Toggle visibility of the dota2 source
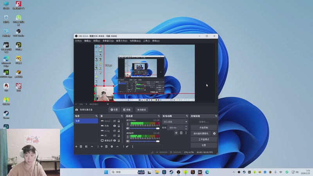Viewport: 313px width, 176px height. 115,121
